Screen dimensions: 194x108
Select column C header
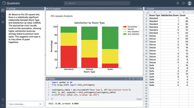point(184,12)
